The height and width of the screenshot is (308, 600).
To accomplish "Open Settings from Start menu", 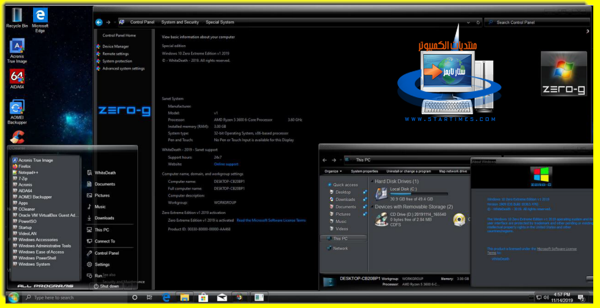I will 102,265.
